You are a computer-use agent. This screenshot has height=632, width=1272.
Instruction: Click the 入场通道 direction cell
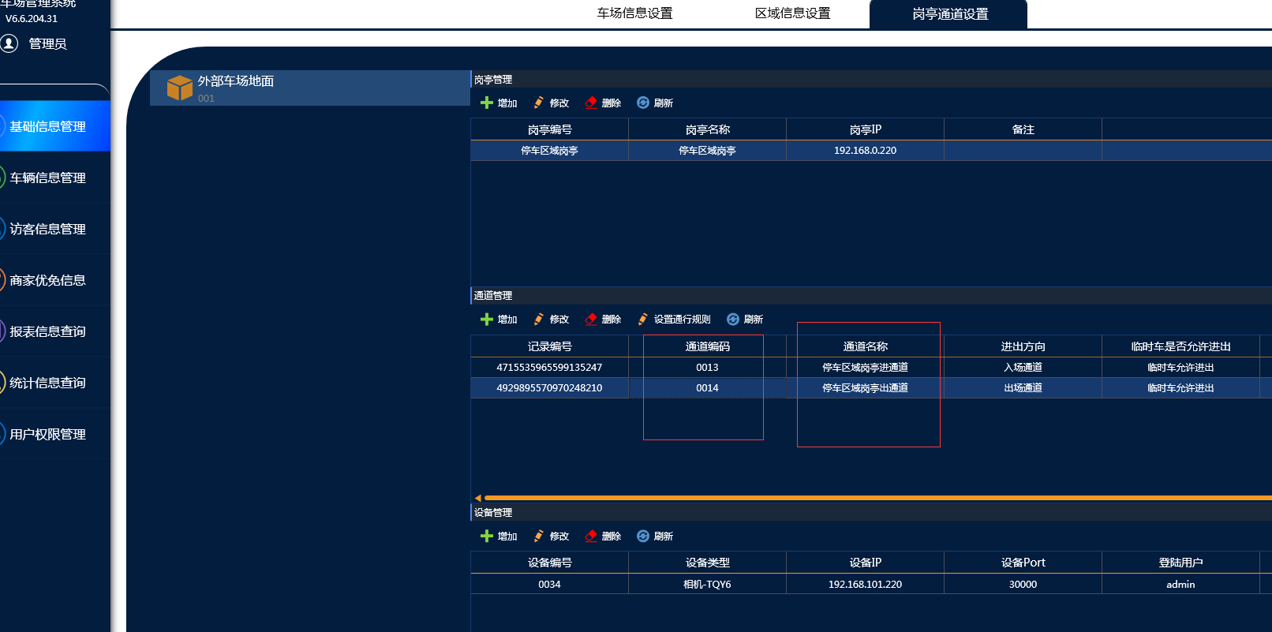point(1023,367)
